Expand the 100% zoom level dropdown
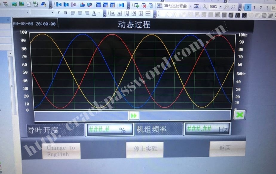Image resolution: width=276 pixels, height=174 pixels. [221, 6]
